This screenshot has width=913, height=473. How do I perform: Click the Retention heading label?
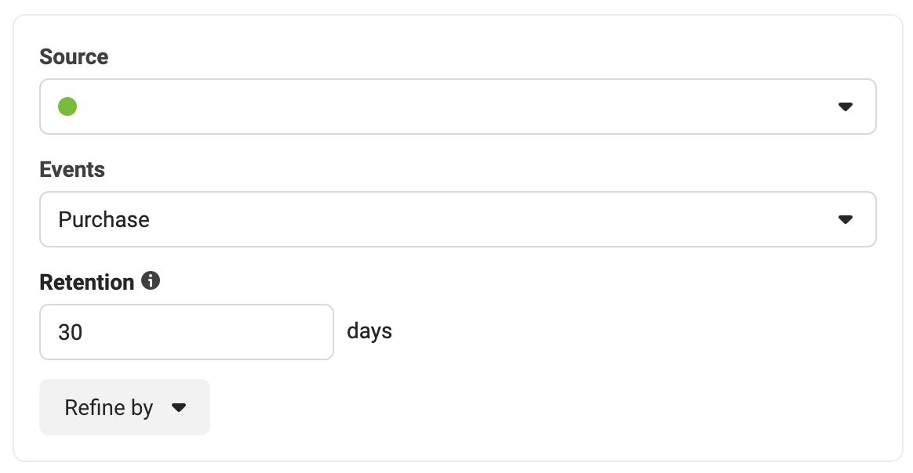click(87, 283)
